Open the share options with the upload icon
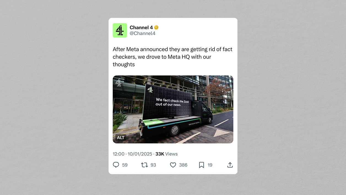Screen dimensions: 346x195 point(230,165)
